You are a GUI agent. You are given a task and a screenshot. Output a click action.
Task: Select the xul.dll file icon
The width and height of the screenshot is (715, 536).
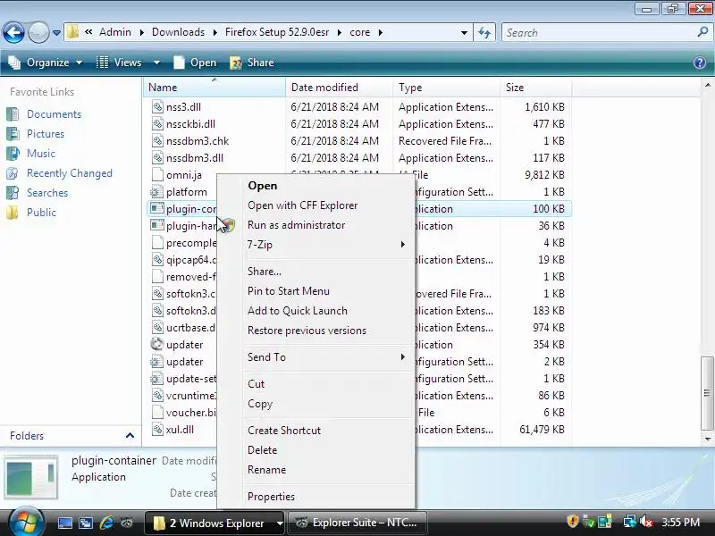[157, 430]
